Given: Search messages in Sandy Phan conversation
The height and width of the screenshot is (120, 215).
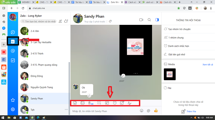Looking at the screenshot, I should click(149, 20).
